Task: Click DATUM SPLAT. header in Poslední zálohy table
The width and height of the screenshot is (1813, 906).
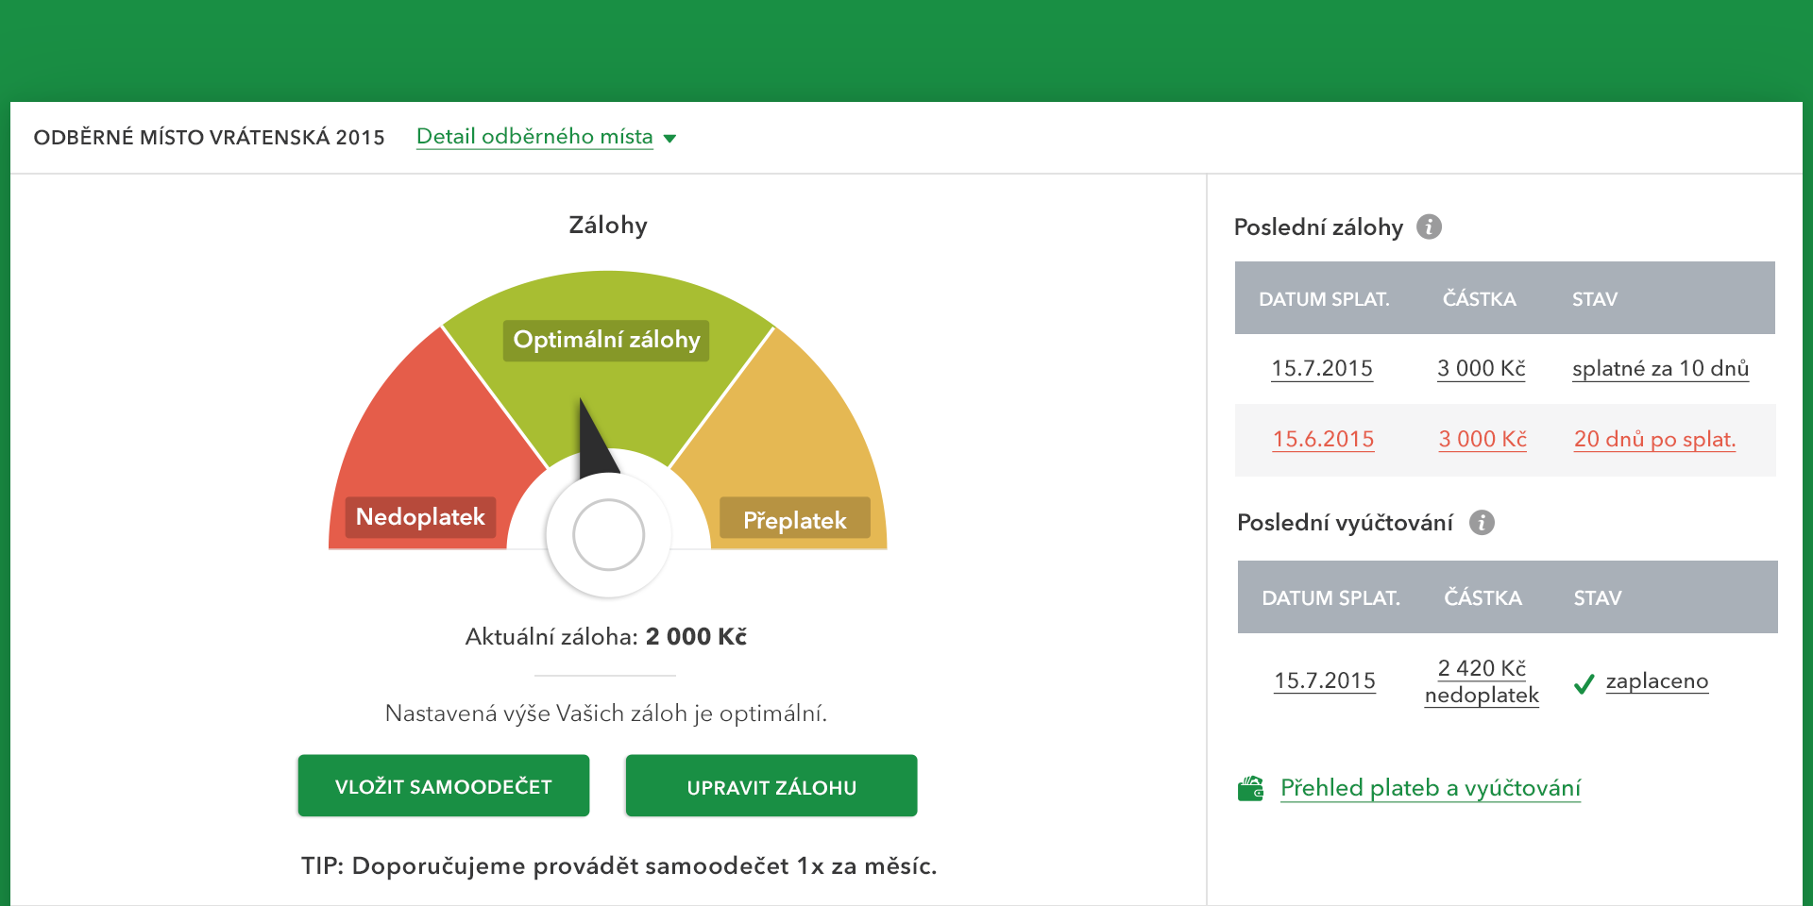Action: pyautogui.click(x=1324, y=299)
